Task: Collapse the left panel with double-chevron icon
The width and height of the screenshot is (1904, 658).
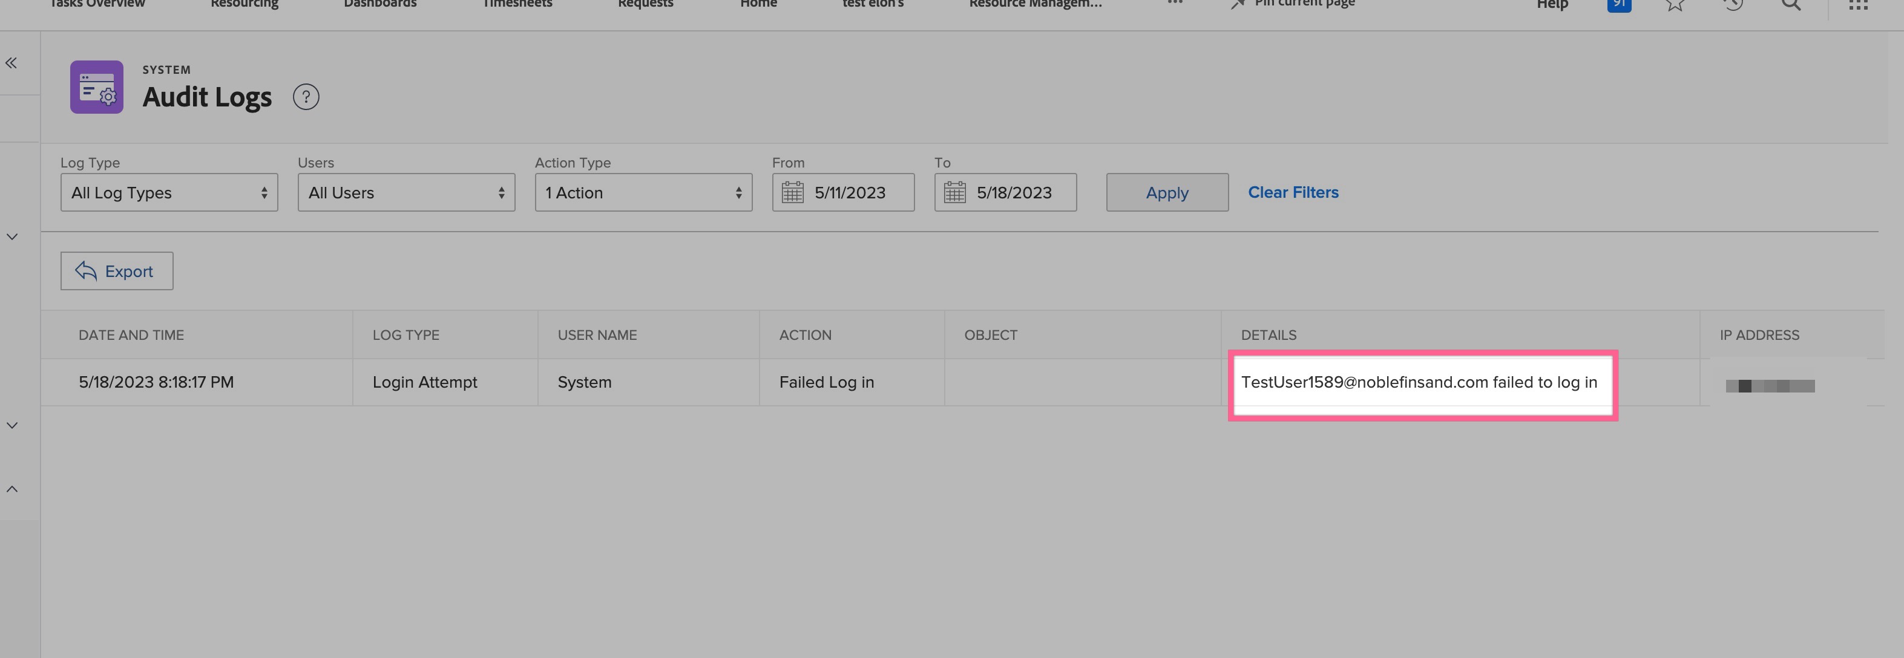Action: [x=11, y=63]
